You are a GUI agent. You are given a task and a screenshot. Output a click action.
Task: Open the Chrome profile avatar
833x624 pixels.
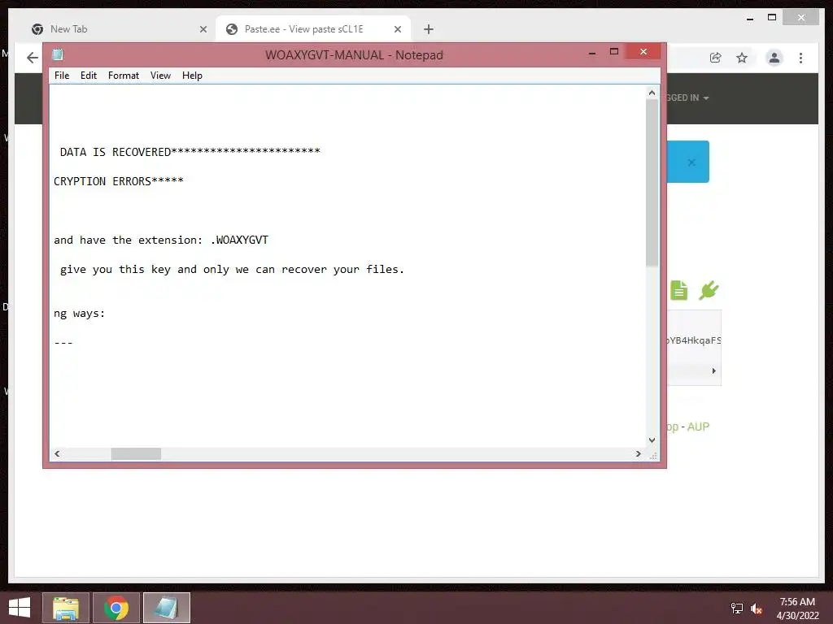(x=774, y=58)
